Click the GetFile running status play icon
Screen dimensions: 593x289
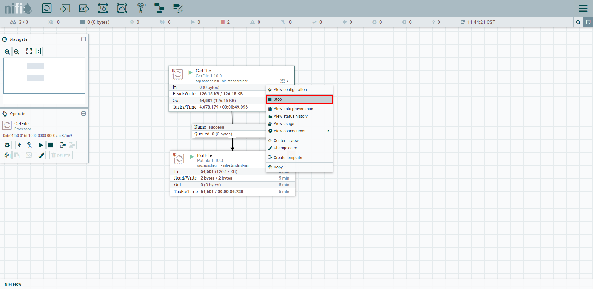[x=191, y=72]
